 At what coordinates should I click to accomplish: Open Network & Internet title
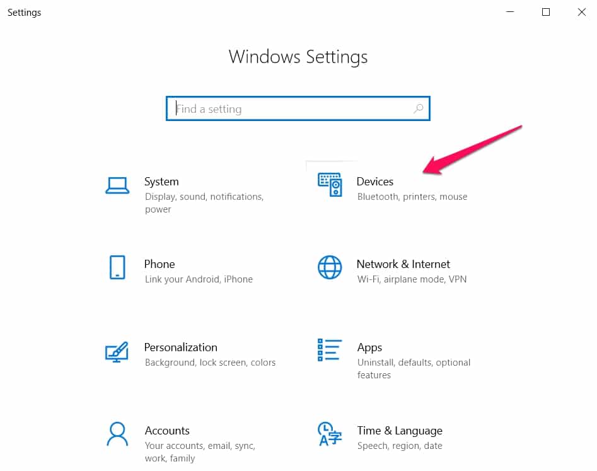(x=403, y=264)
